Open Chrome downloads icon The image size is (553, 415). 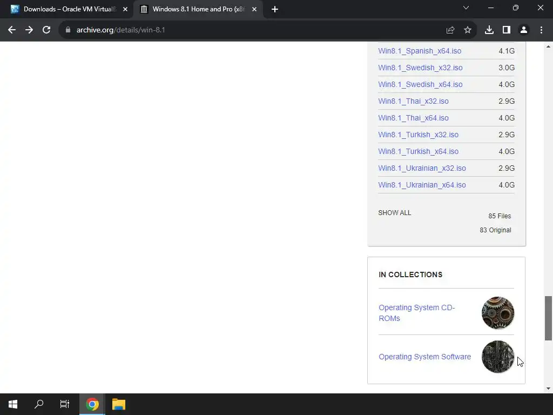[x=489, y=30]
